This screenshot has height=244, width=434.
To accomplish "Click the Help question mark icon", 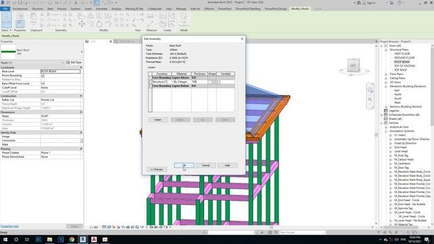I will point(399,3).
